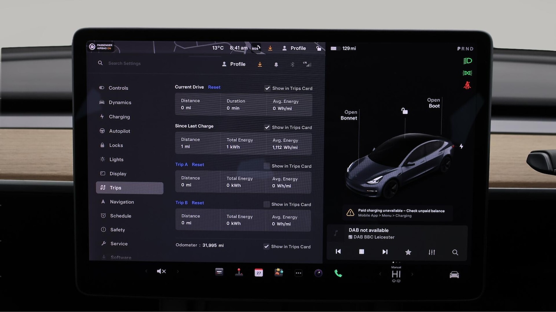The image size is (556, 312).
Task: Switch to next media source with right chevron
Action: 413,274
